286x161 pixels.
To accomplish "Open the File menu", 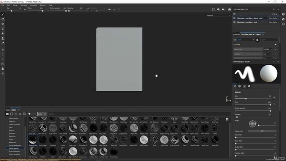I will tap(3, 5).
